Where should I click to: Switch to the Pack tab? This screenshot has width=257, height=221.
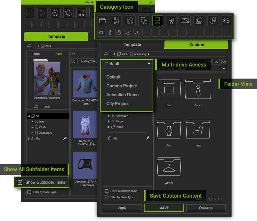[59, 54]
